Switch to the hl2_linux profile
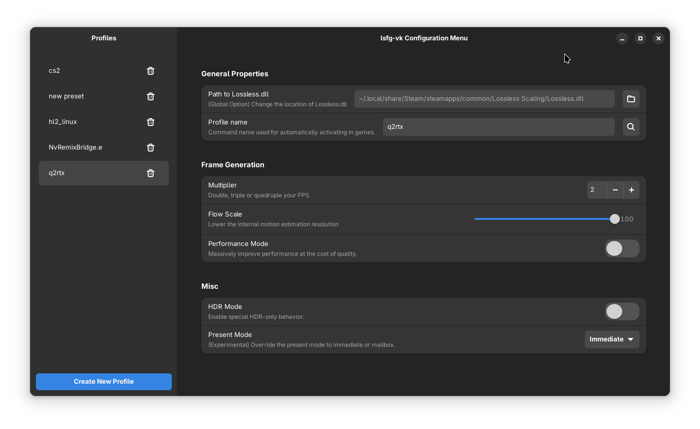Screen dimensions: 700x429 click(x=89, y=122)
